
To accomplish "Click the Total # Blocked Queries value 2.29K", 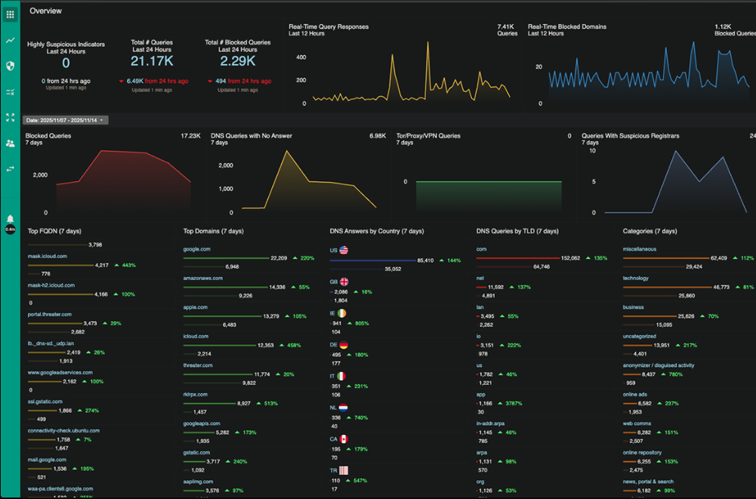I will click(x=238, y=61).
